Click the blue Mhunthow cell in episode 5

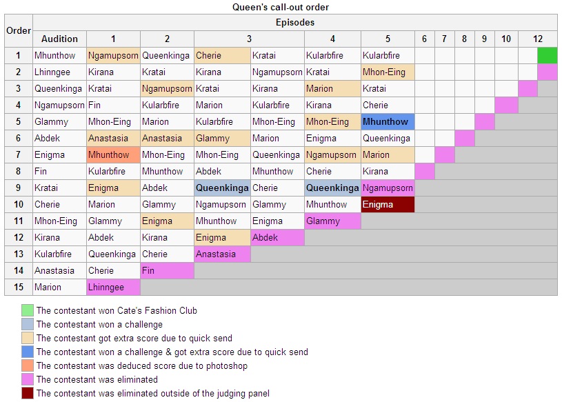click(388, 121)
